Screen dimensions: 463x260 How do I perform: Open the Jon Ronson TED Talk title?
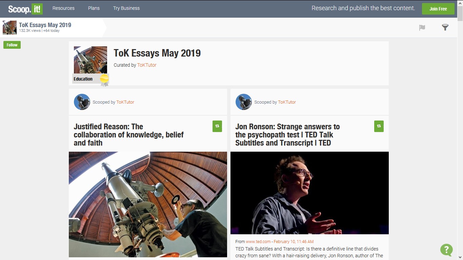pos(287,135)
